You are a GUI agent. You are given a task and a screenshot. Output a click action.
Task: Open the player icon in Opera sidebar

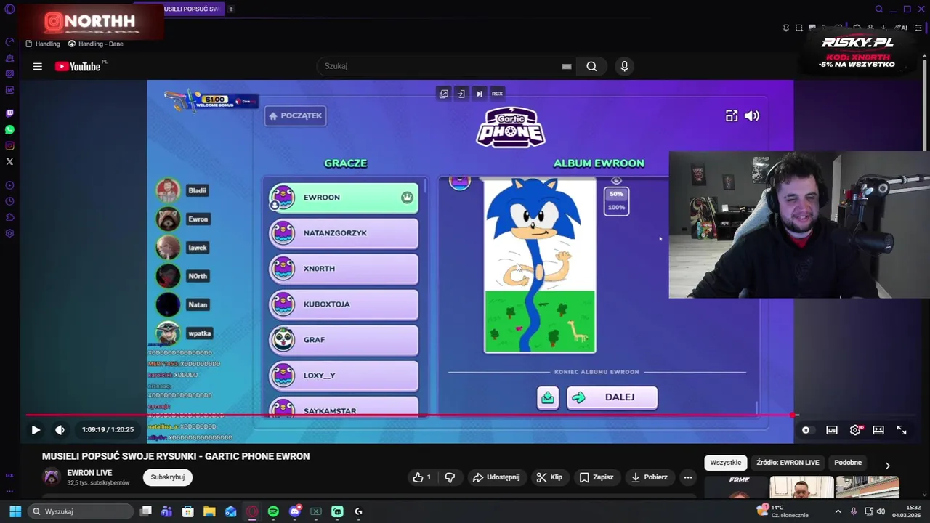(9, 185)
